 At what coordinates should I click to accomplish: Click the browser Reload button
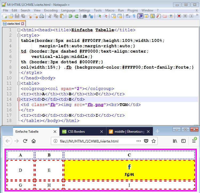click(25, 141)
